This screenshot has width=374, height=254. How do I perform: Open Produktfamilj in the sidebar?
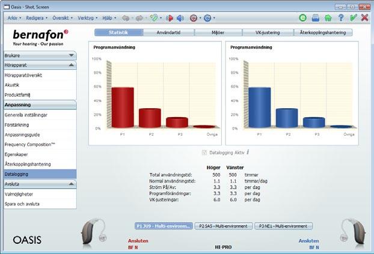[x=40, y=95]
